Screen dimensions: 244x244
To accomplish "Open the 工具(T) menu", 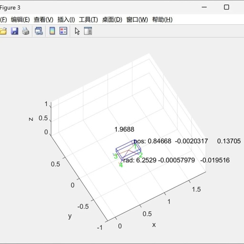I will [x=88, y=20].
